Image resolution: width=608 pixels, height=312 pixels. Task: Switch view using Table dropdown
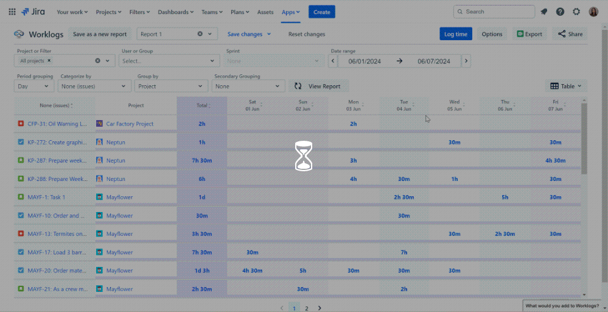coord(566,86)
